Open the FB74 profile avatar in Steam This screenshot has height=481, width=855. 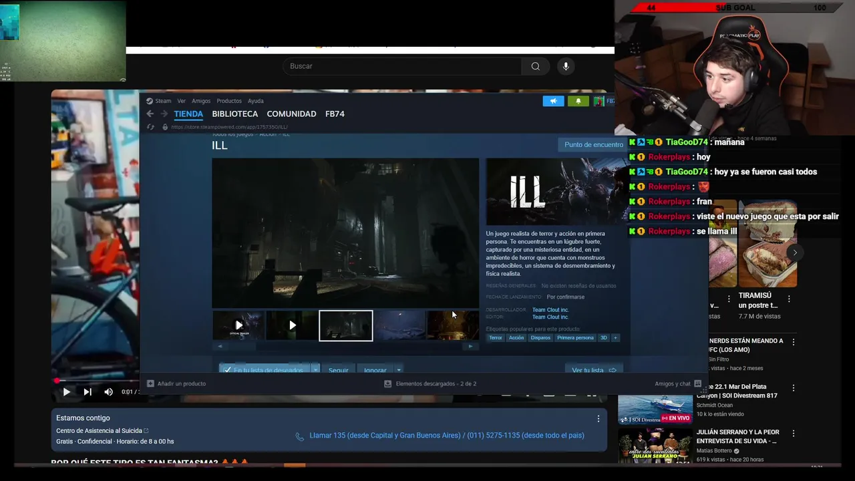[x=598, y=101]
